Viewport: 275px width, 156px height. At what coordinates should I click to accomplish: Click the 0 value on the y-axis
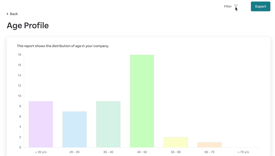(20, 147)
